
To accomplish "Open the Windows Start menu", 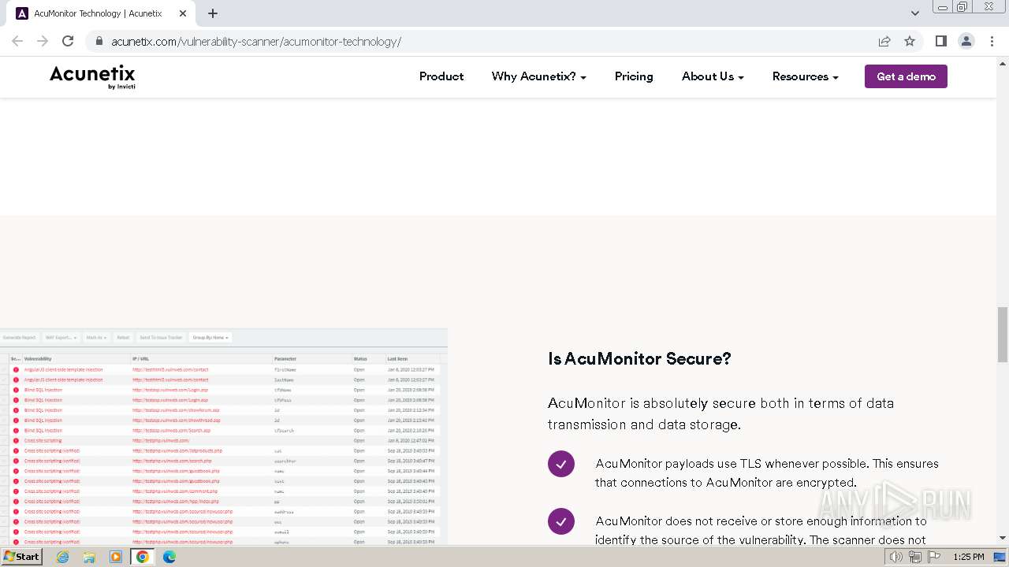I will [21, 556].
